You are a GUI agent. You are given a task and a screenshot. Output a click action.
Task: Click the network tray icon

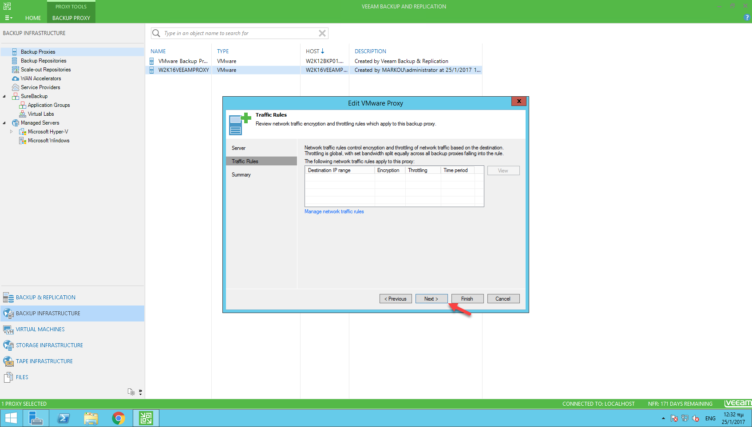pyautogui.click(x=685, y=418)
